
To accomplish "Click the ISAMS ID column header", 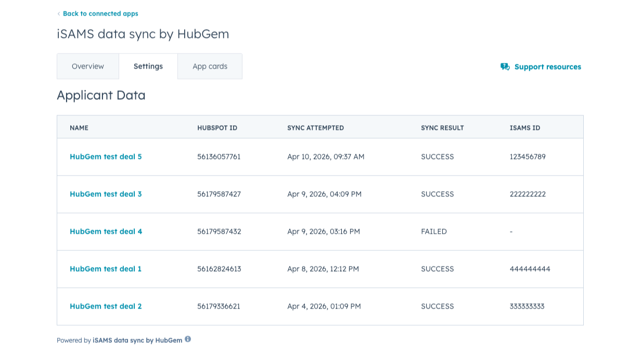I will [525, 128].
